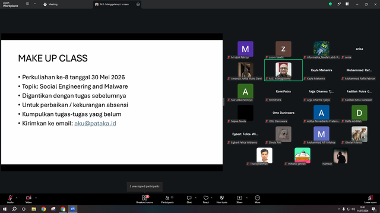
Task: Select Kayla Mahavira participant tile
Action: point(321,71)
